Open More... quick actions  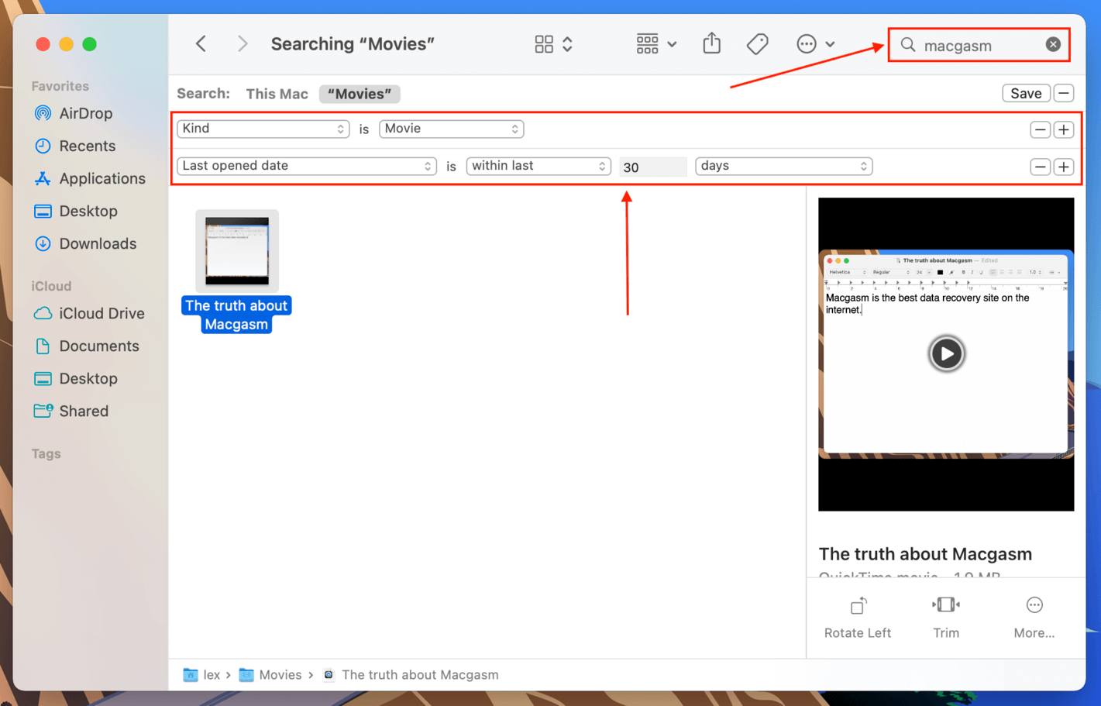[1034, 617]
